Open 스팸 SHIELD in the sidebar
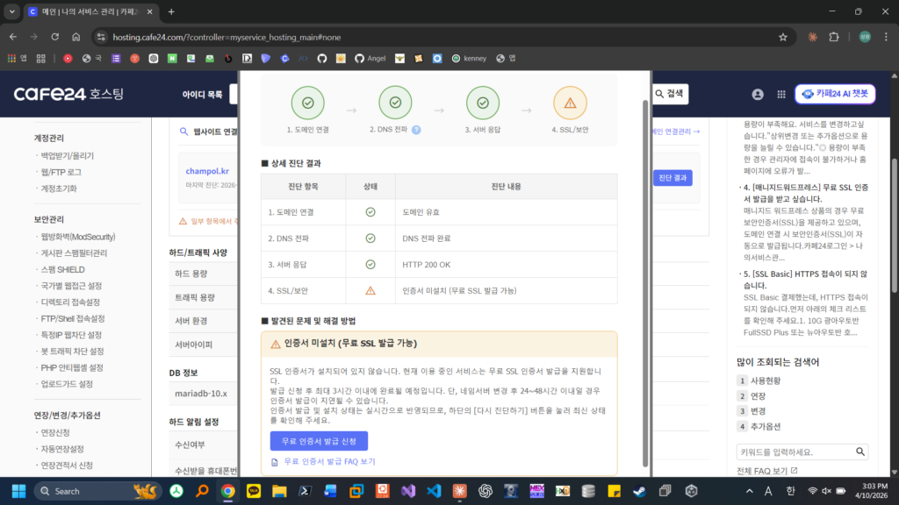The image size is (899, 505). pyautogui.click(x=62, y=270)
